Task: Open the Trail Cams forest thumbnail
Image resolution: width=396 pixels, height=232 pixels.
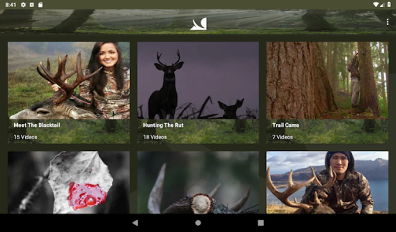Action: pos(327,80)
